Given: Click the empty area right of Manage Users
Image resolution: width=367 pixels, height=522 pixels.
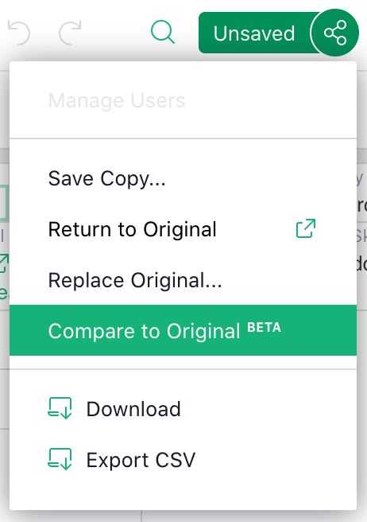Looking at the screenshot, I should pyautogui.click(x=269, y=100).
